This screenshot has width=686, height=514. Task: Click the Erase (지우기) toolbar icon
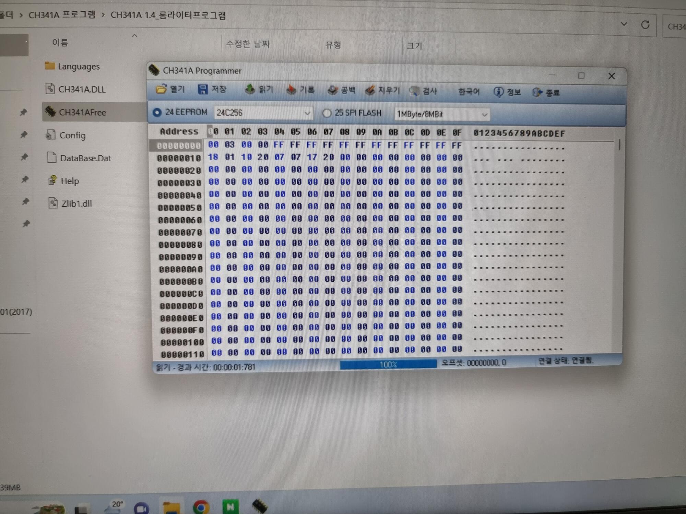pyautogui.click(x=370, y=90)
